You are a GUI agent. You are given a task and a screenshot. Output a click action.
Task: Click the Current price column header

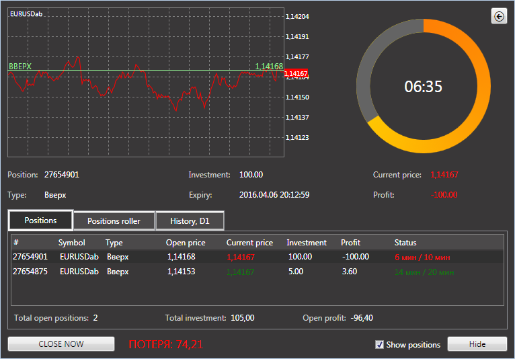[249, 243]
